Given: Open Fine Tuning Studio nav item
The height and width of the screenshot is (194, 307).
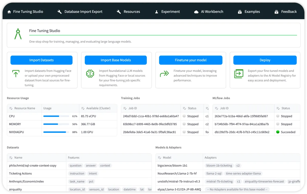Looking at the screenshot, I should coord(25,12).
